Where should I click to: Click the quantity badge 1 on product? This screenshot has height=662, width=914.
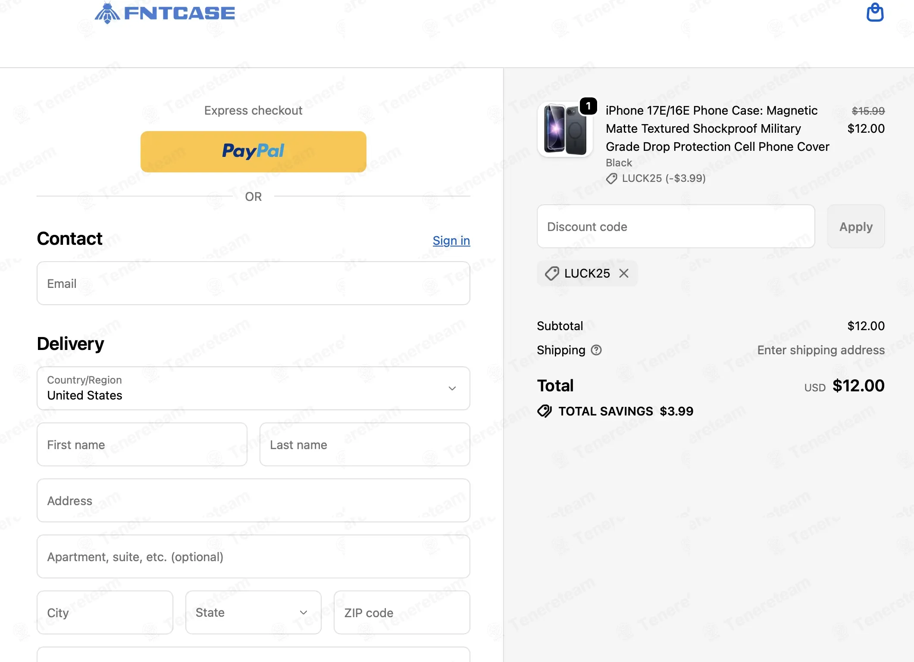588,106
